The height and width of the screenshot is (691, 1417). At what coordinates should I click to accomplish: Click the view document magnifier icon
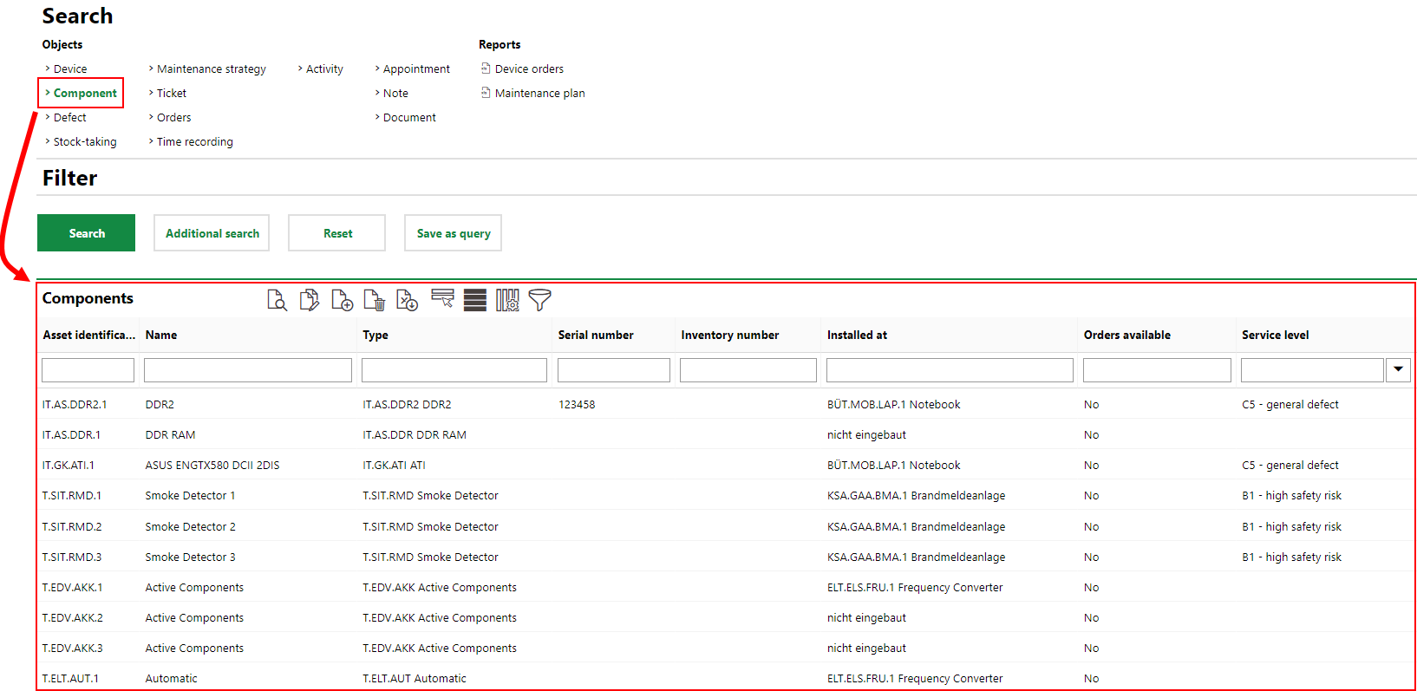(x=277, y=300)
